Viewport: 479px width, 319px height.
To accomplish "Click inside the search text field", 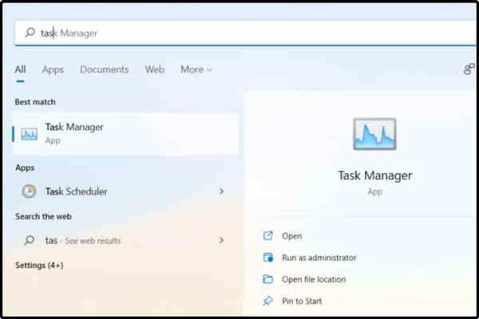I will [x=239, y=33].
